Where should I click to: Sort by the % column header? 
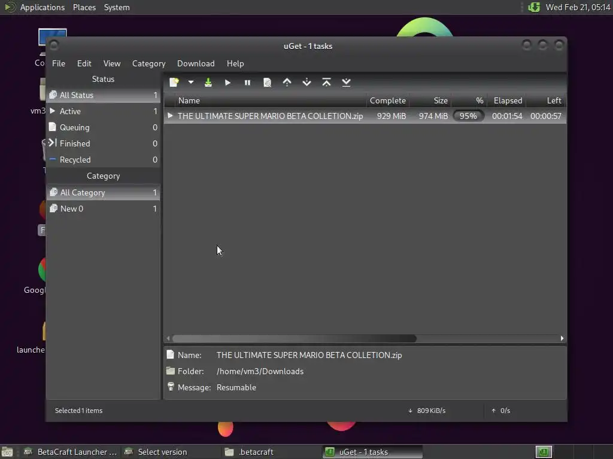click(469, 100)
